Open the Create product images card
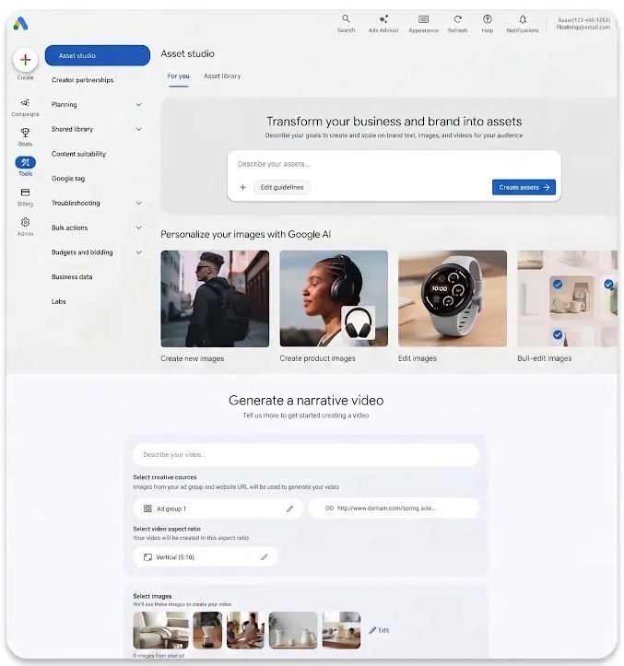 (x=334, y=298)
